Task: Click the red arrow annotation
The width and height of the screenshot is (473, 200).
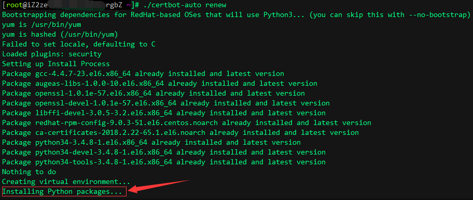Action: tap(159, 187)
